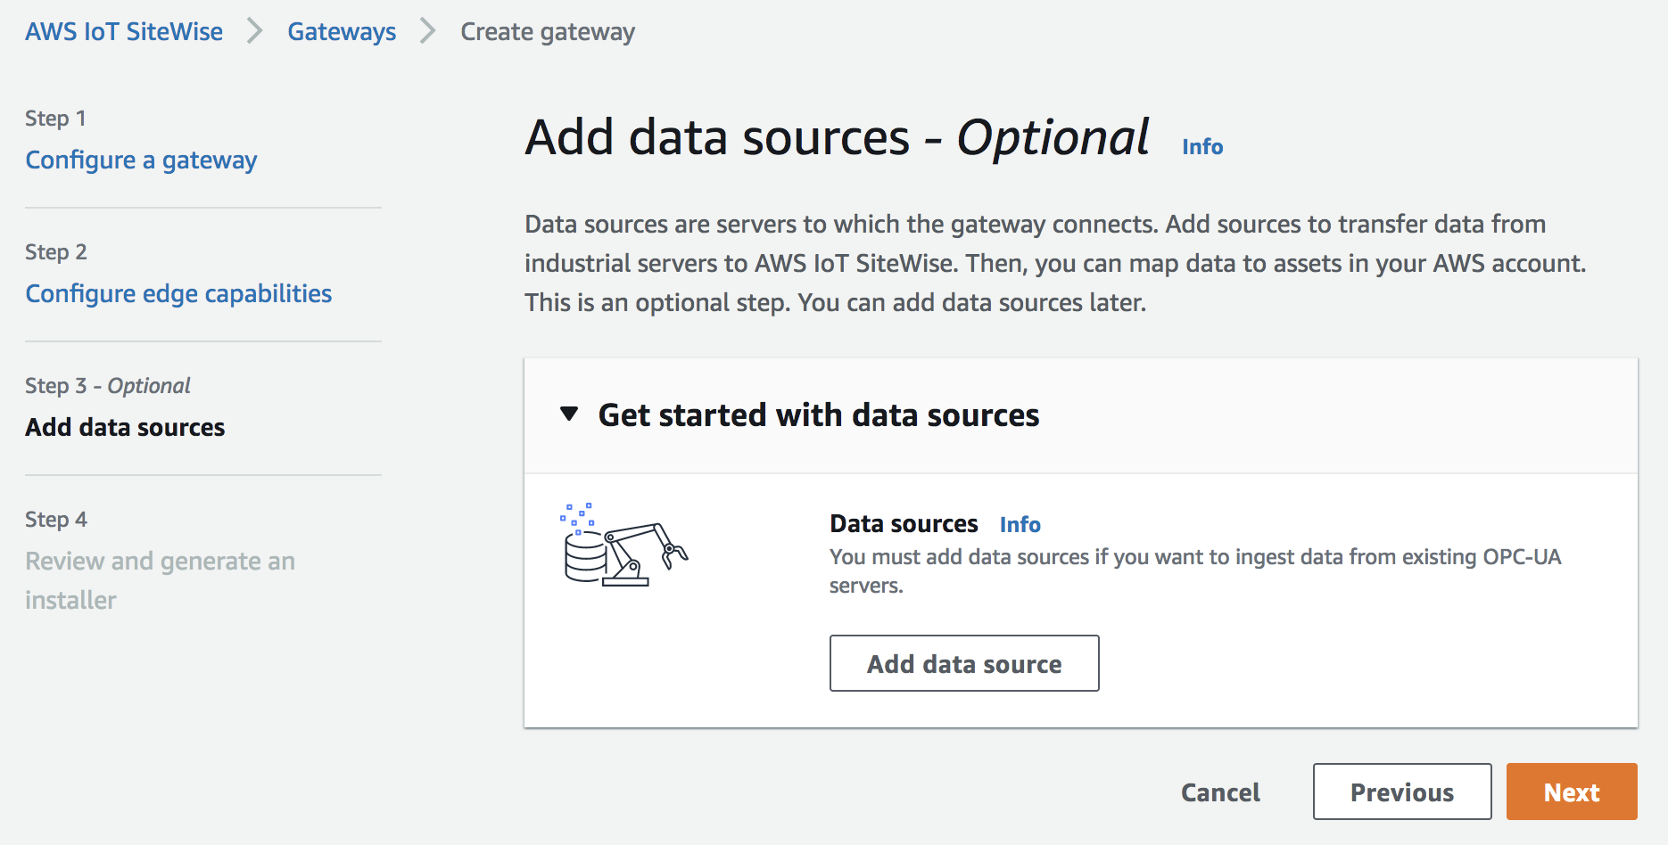Open Step 1 Configure a gateway
This screenshot has width=1668, height=845.
coord(141,160)
